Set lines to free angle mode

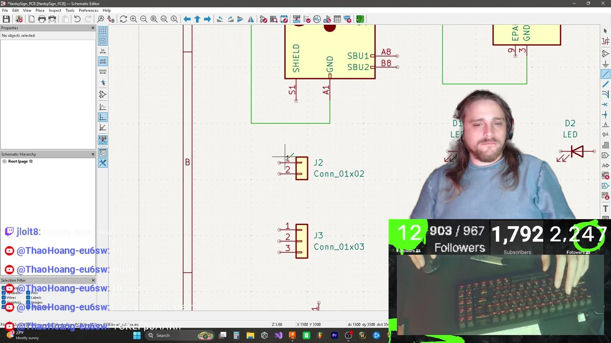103,107
